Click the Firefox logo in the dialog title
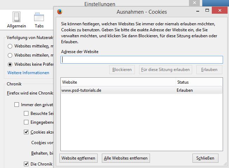The image size is (229, 168). (x=60, y=12)
